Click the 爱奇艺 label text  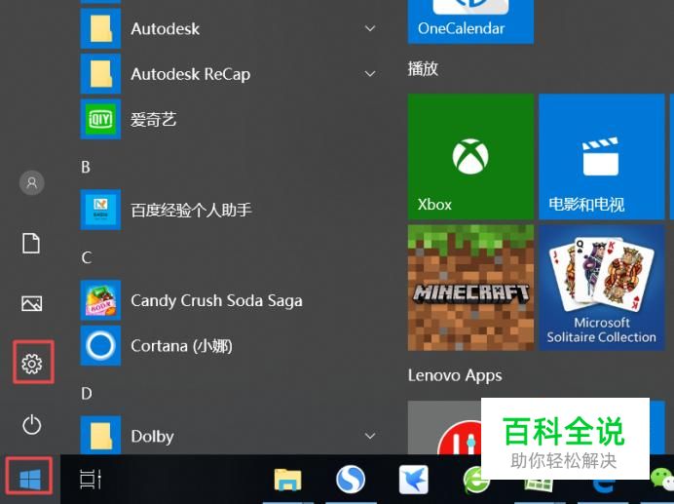[x=154, y=120]
